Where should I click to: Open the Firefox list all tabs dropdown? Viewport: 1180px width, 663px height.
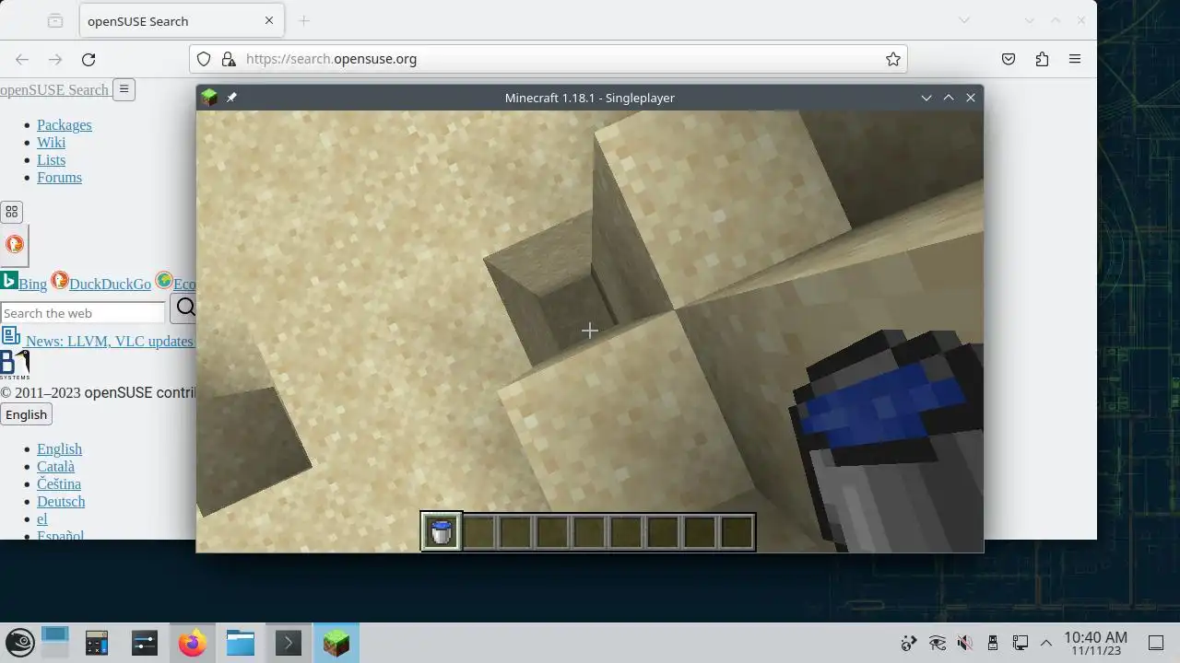tap(964, 20)
